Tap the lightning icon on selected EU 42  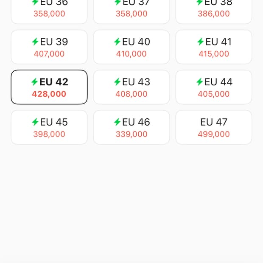34,82
